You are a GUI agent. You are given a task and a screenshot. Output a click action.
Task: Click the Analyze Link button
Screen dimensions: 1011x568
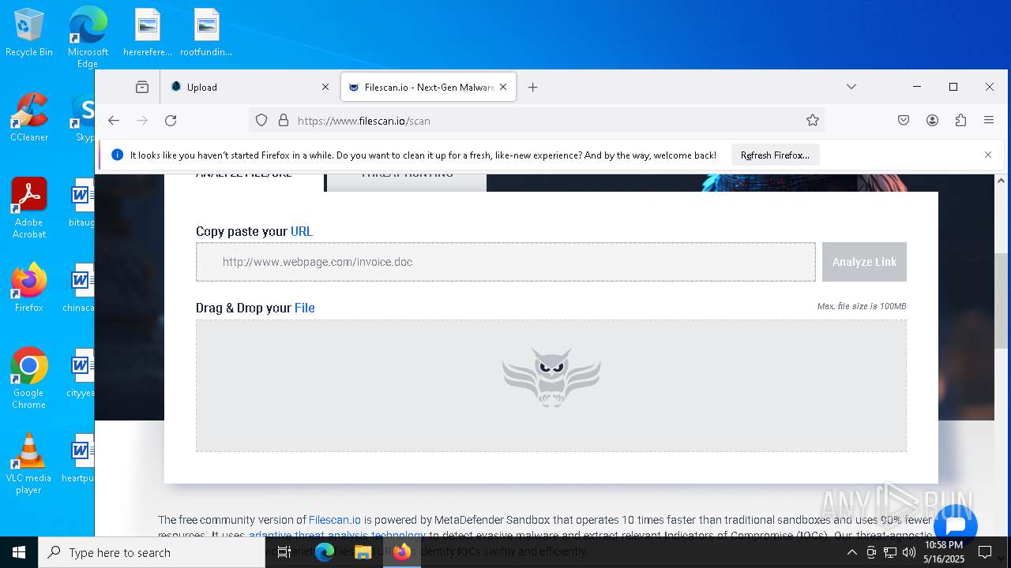point(864,262)
